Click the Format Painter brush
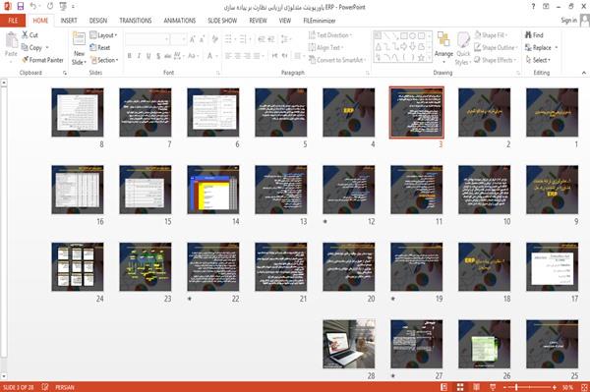 [42, 60]
